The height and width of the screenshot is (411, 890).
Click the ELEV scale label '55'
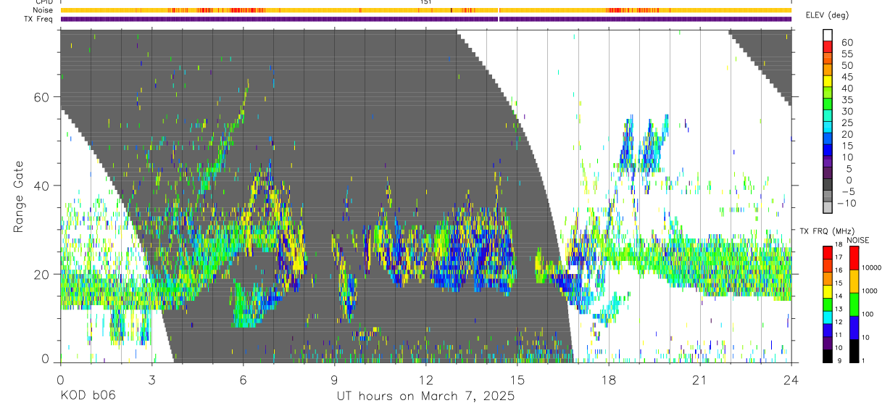pyautogui.click(x=847, y=54)
